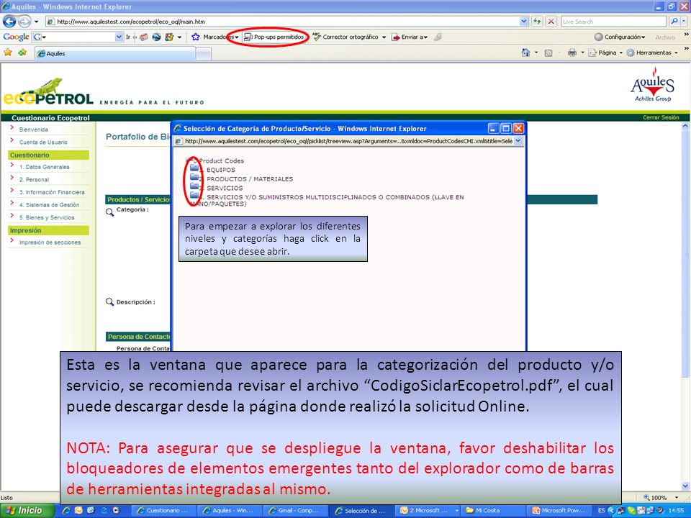This screenshot has width=691, height=518.
Task: Click the Live Search magnifier icon
Action: tap(674, 21)
